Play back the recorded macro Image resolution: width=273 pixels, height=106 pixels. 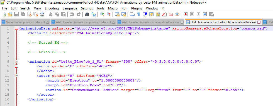pos(198,14)
